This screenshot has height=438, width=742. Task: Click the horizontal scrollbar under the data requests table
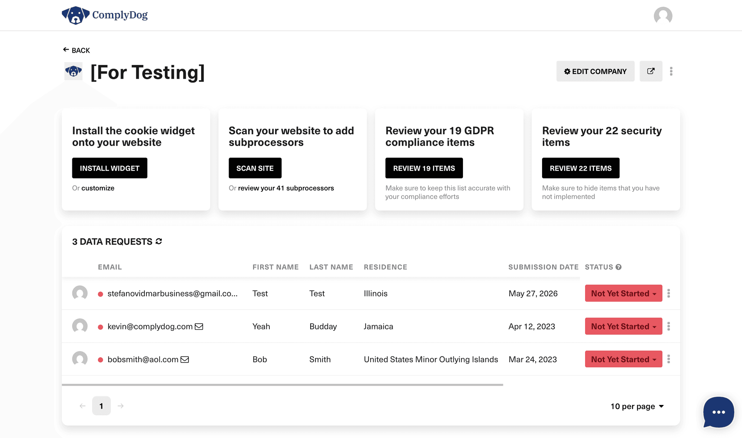(282, 385)
